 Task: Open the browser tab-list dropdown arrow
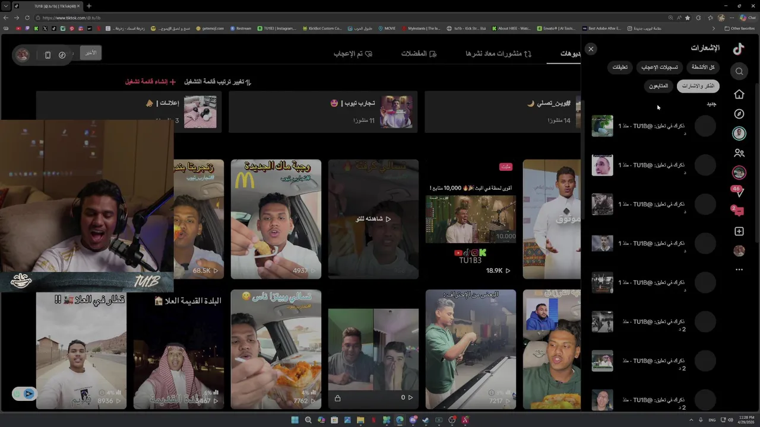(x=5, y=6)
